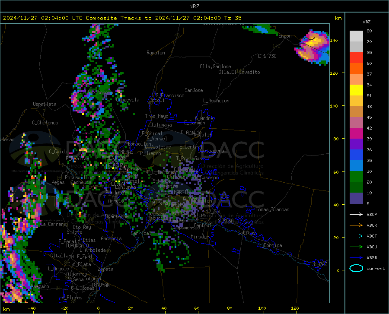Select the slate purple swatch between 10 and 5
This screenshot has width=389, height=314.
(x=356, y=198)
